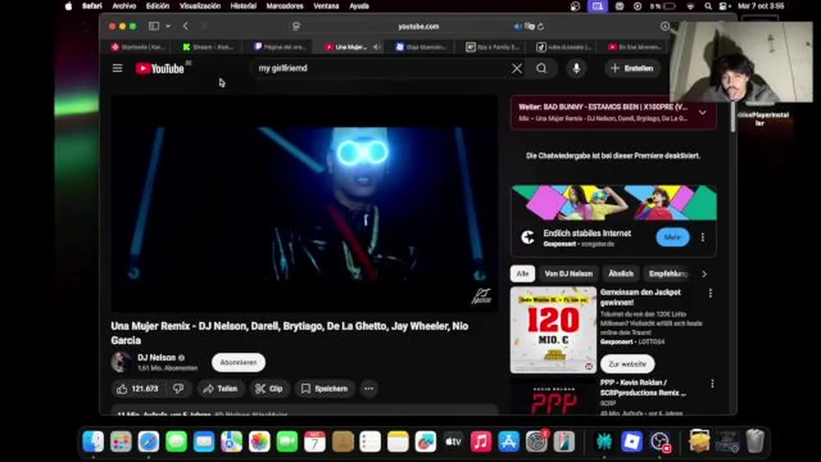Switch to the Spy x Family tab
The width and height of the screenshot is (821, 462).
coord(492,47)
